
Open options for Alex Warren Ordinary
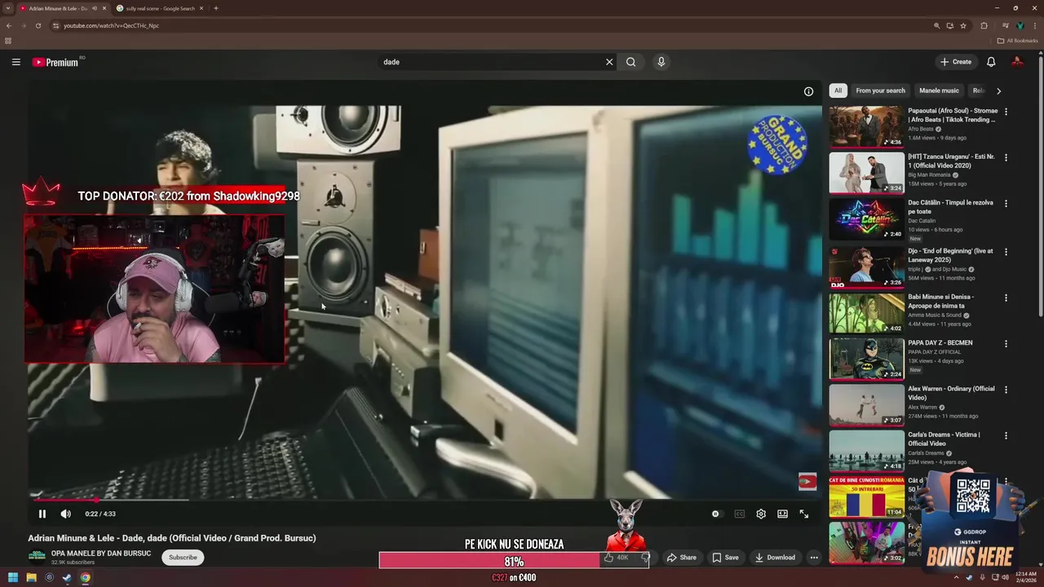pyautogui.click(x=1006, y=390)
